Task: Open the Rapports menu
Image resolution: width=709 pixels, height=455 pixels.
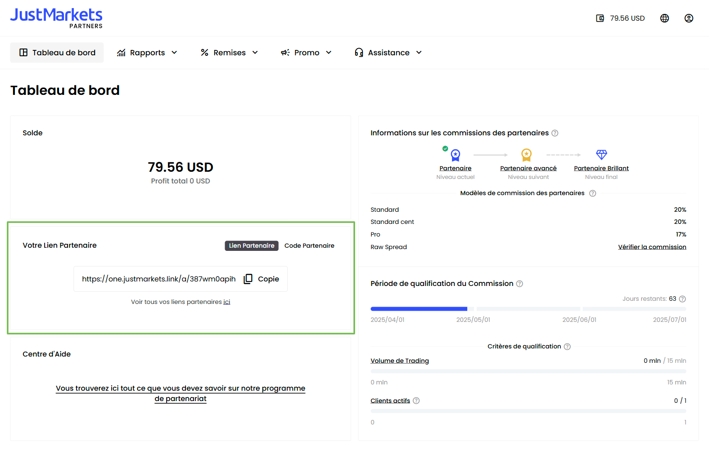Action: (147, 53)
